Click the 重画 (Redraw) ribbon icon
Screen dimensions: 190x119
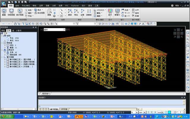click(x=4, y=12)
